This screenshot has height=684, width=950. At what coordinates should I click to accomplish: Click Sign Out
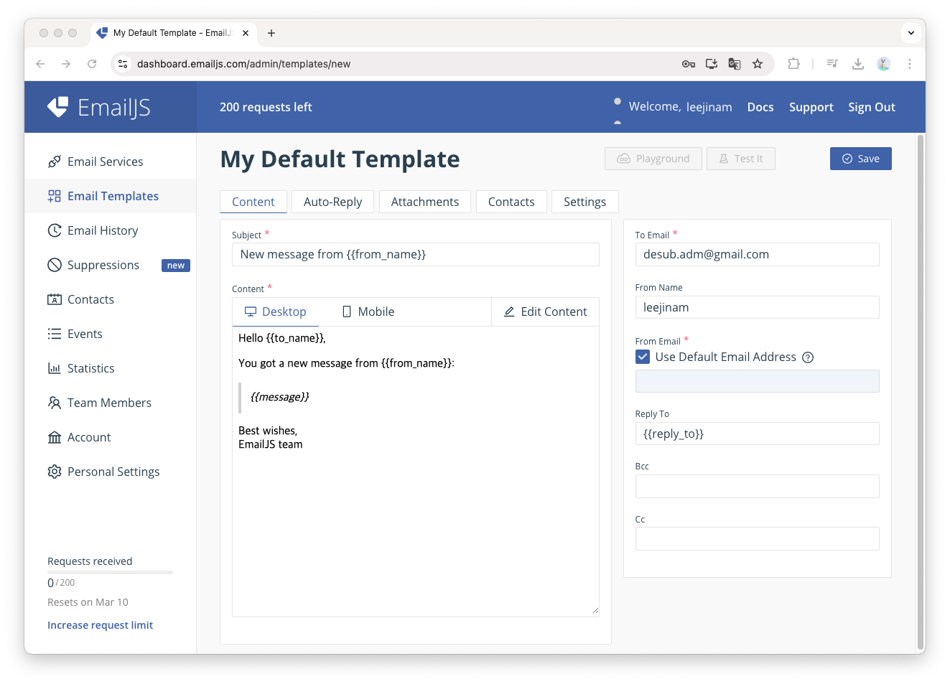click(872, 107)
